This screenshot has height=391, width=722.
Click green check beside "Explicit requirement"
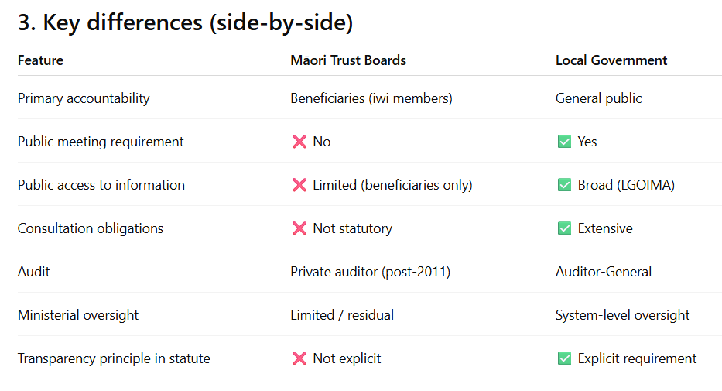pos(564,358)
